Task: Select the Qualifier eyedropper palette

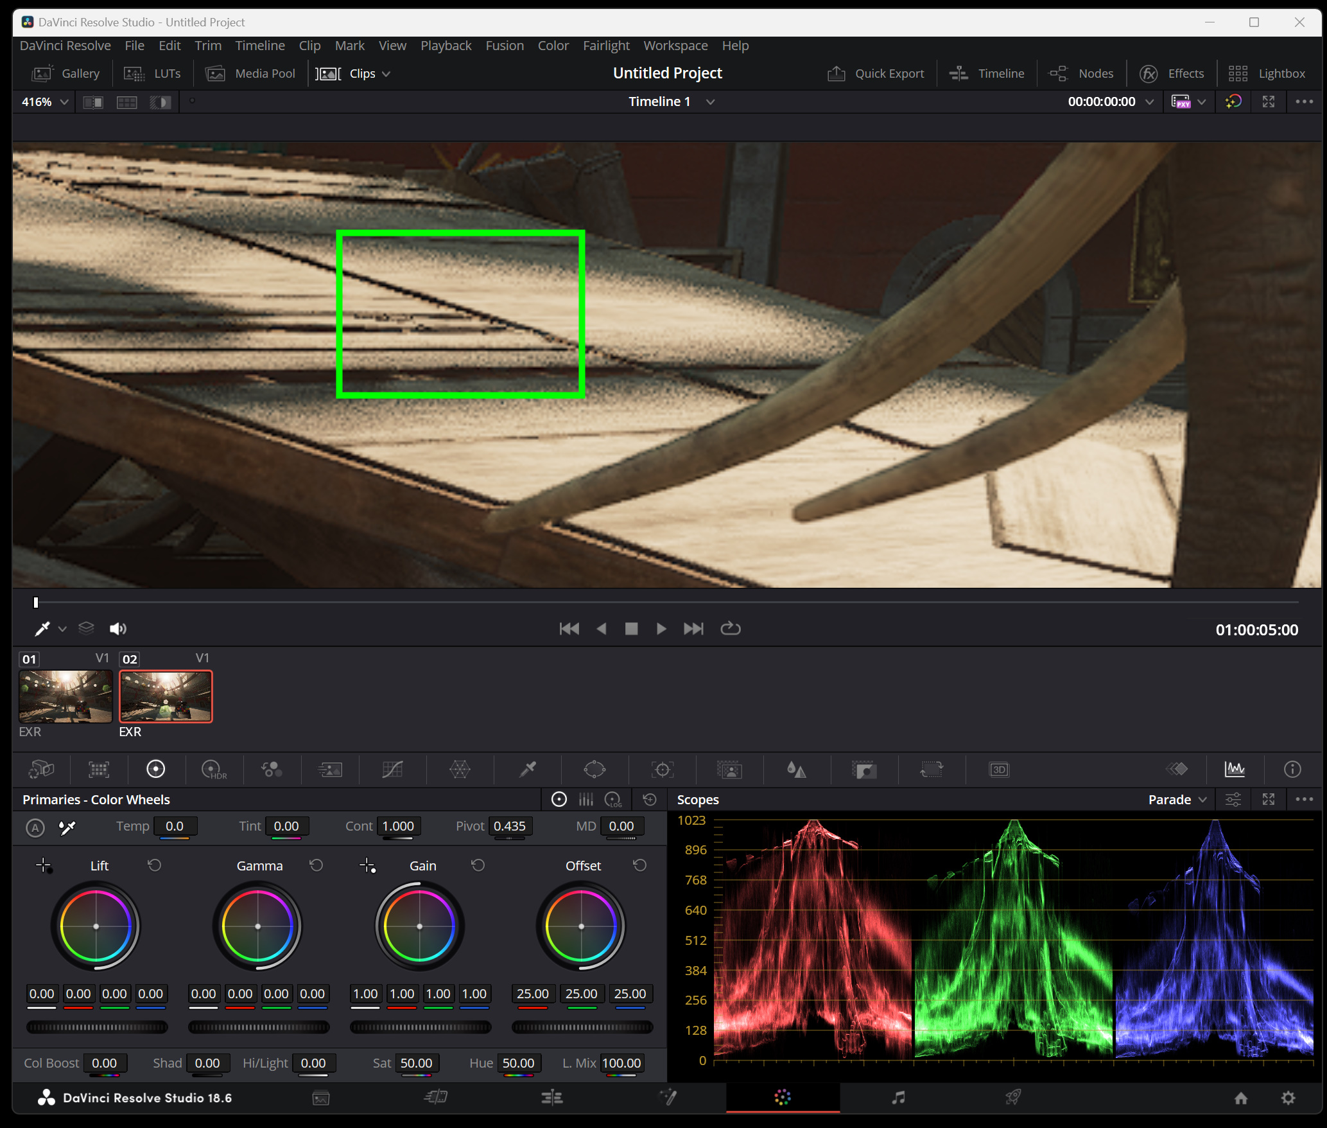Action: pyautogui.click(x=528, y=769)
